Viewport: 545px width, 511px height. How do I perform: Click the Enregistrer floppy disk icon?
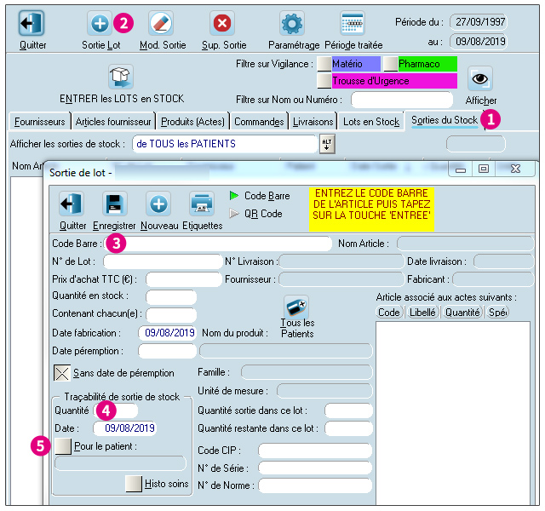[x=115, y=204]
